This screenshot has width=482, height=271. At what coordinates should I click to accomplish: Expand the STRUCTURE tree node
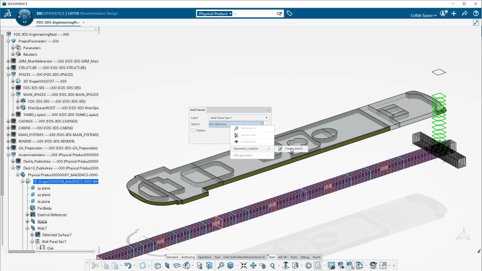pyautogui.click(x=9, y=68)
